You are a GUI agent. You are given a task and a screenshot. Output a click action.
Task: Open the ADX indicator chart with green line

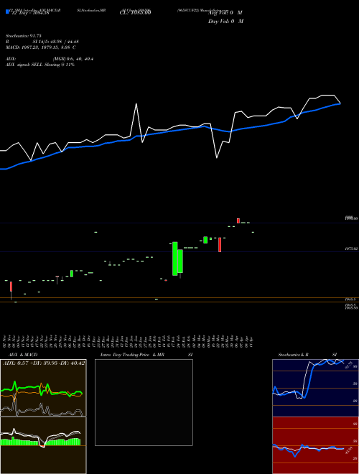[43, 388]
